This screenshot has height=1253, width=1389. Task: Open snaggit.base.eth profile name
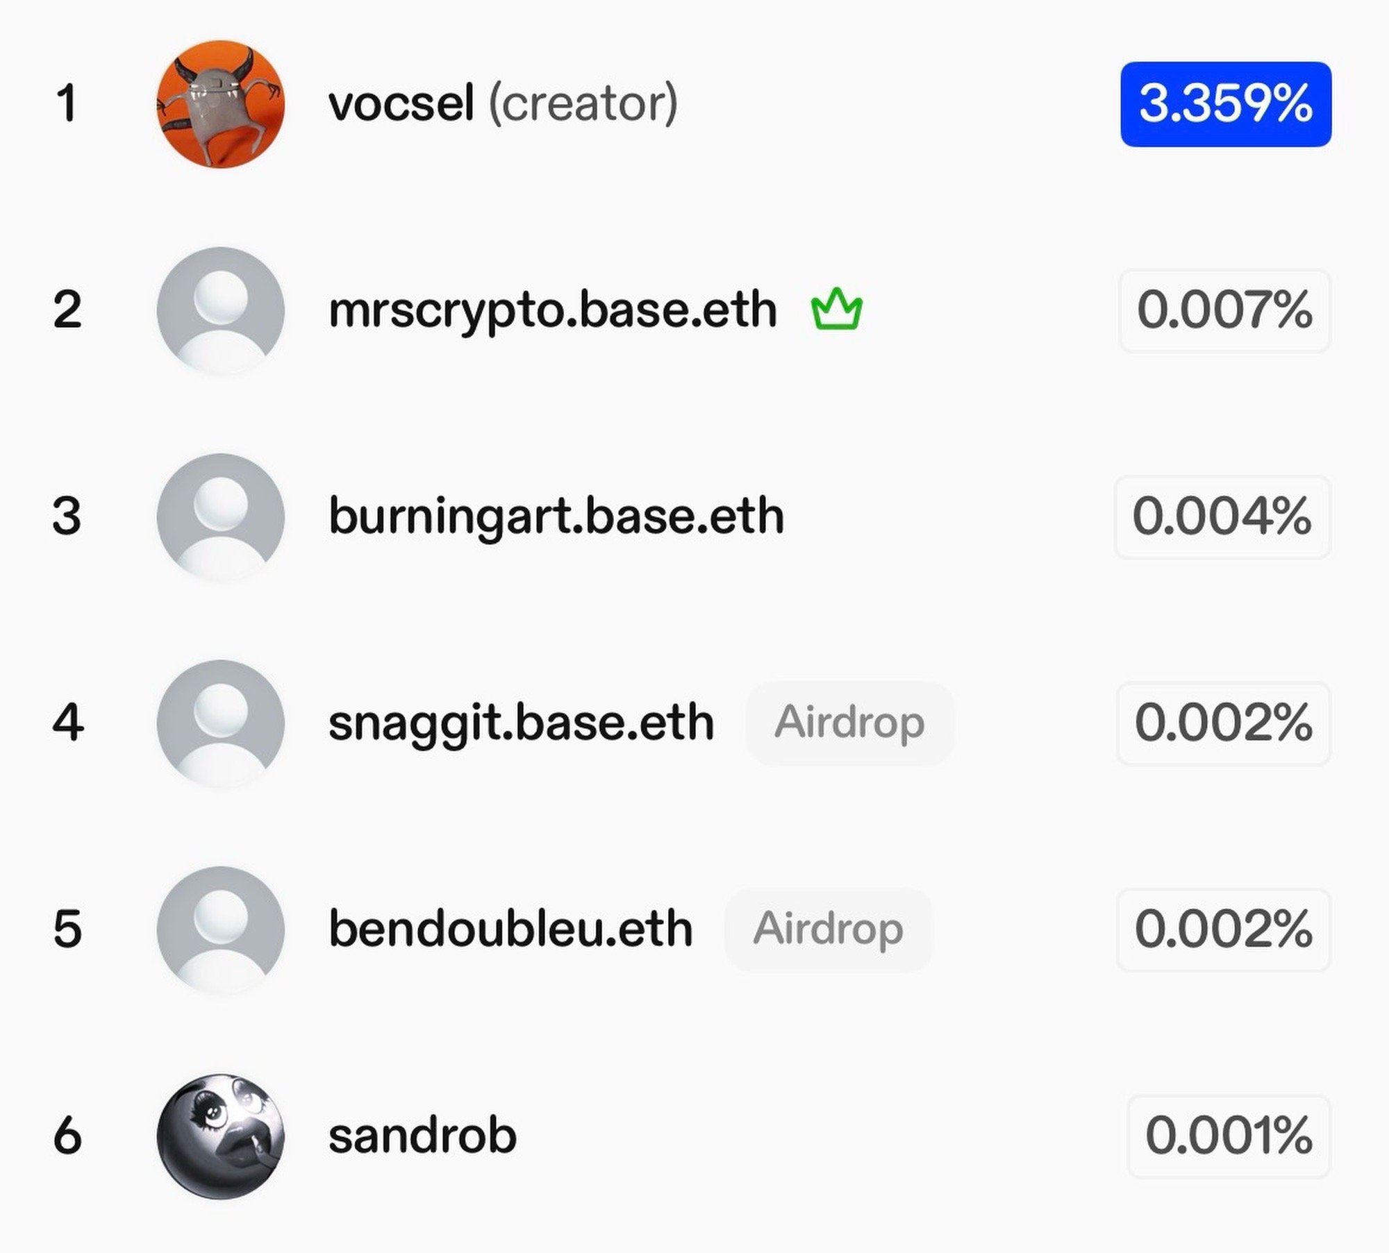pos(521,723)
